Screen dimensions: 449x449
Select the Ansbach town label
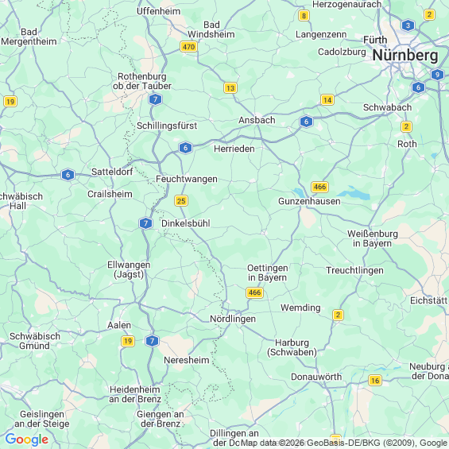click(x=257, y=120)
